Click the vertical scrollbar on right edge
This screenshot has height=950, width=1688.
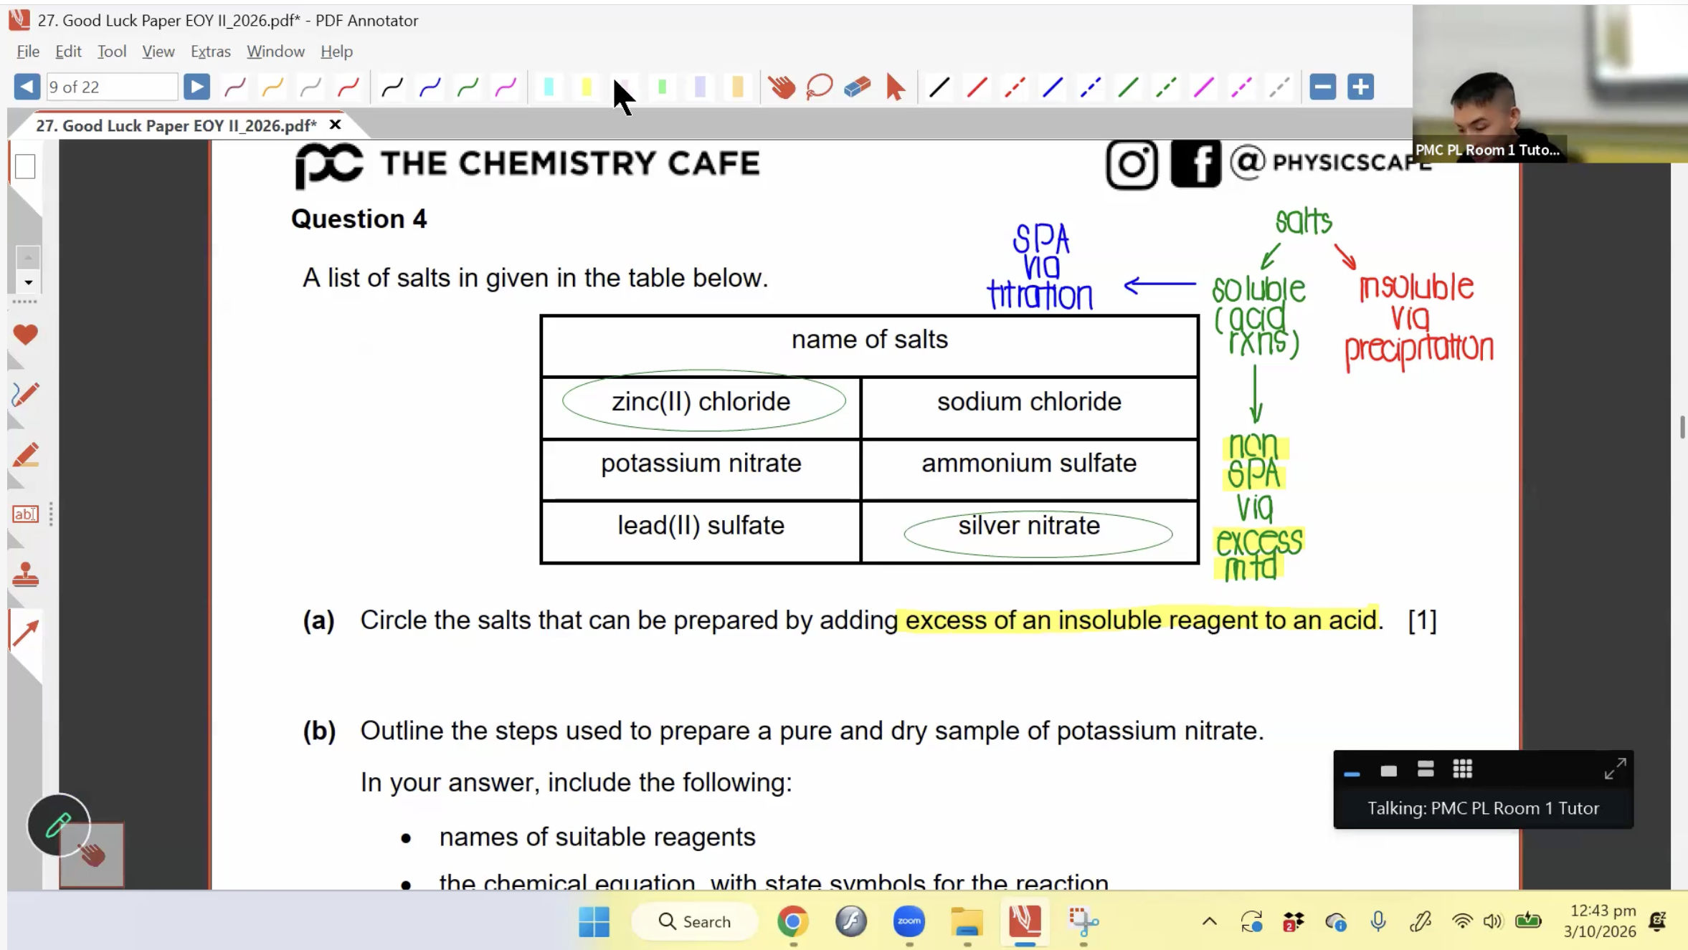coord(1682,427)
